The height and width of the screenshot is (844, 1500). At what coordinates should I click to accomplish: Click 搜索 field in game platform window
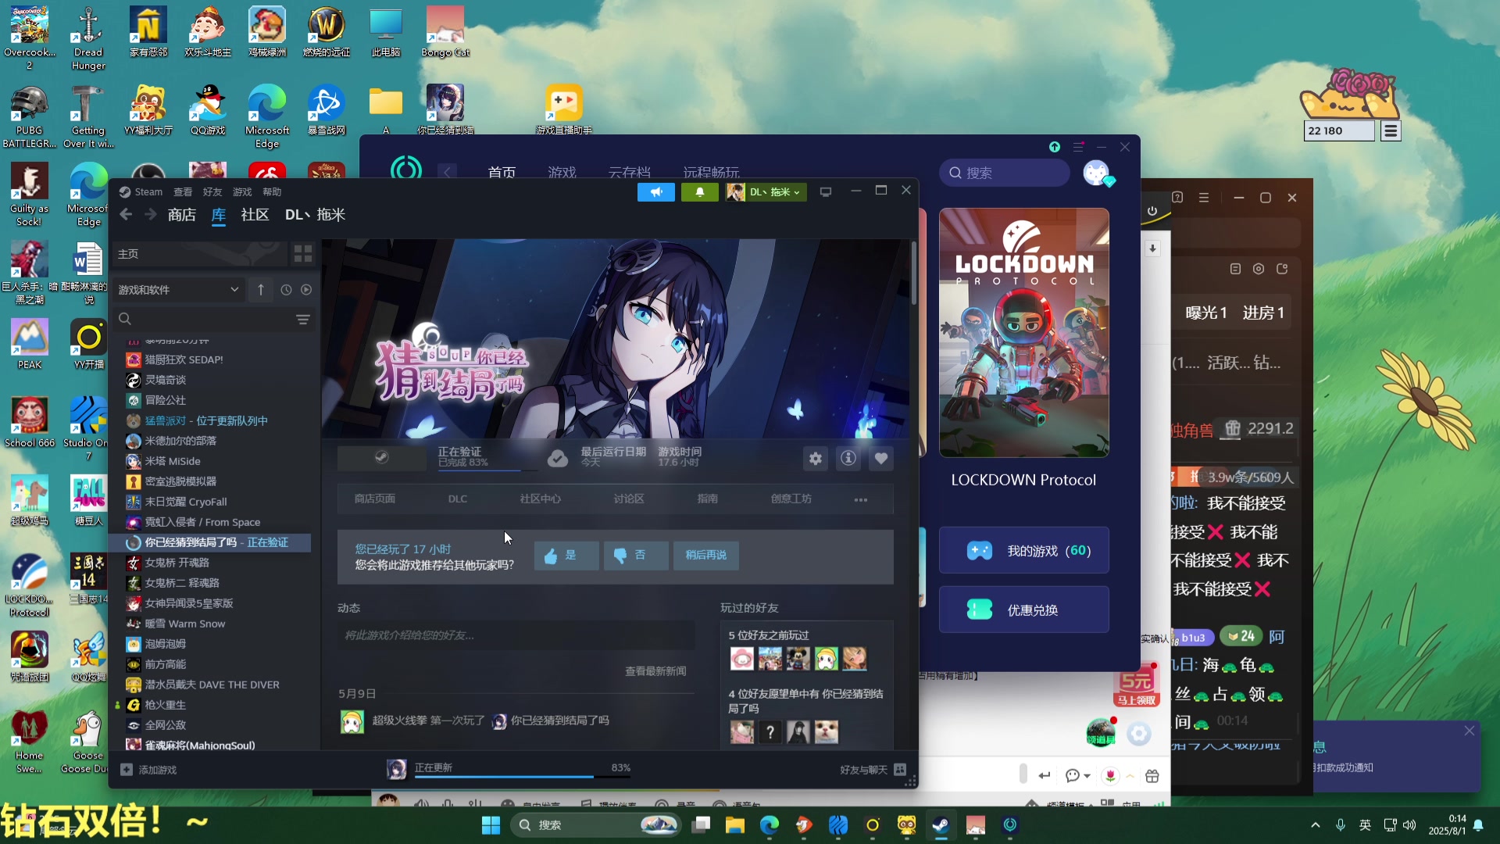coord(1005,173)
